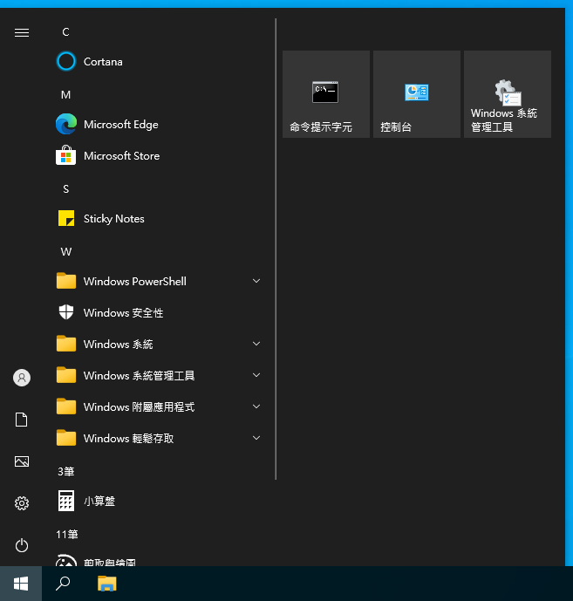Expand the Windows 系統 folder

coord(159,345)
